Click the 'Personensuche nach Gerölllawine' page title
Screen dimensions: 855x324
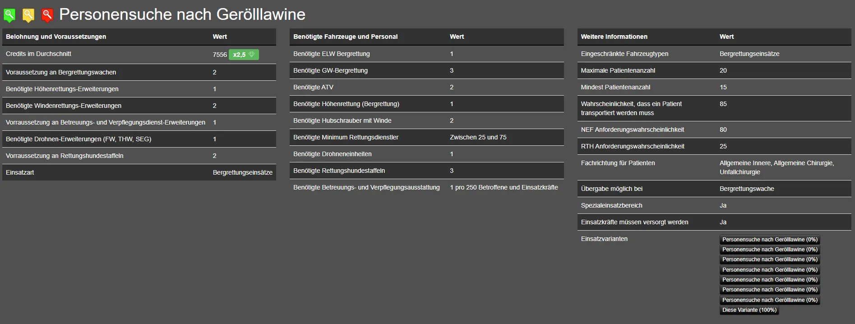click(182, 14)
